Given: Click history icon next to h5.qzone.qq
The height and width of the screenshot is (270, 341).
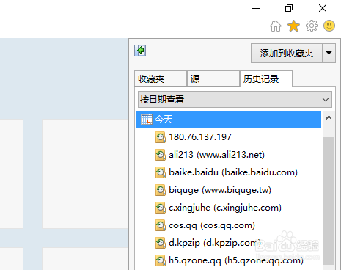Looking at the screenshot, I should pos(161,260).
